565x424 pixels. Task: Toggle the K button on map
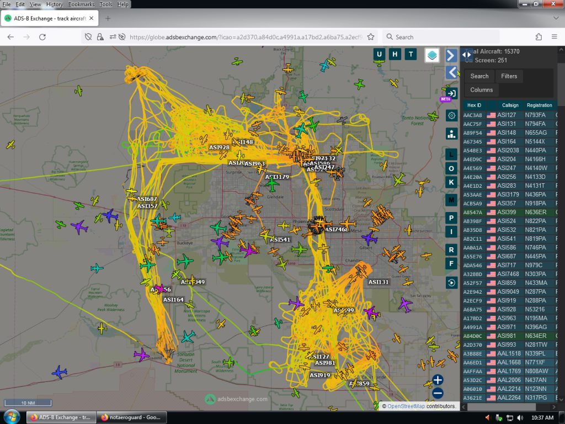pyautogui.click(x=451, y=182)
